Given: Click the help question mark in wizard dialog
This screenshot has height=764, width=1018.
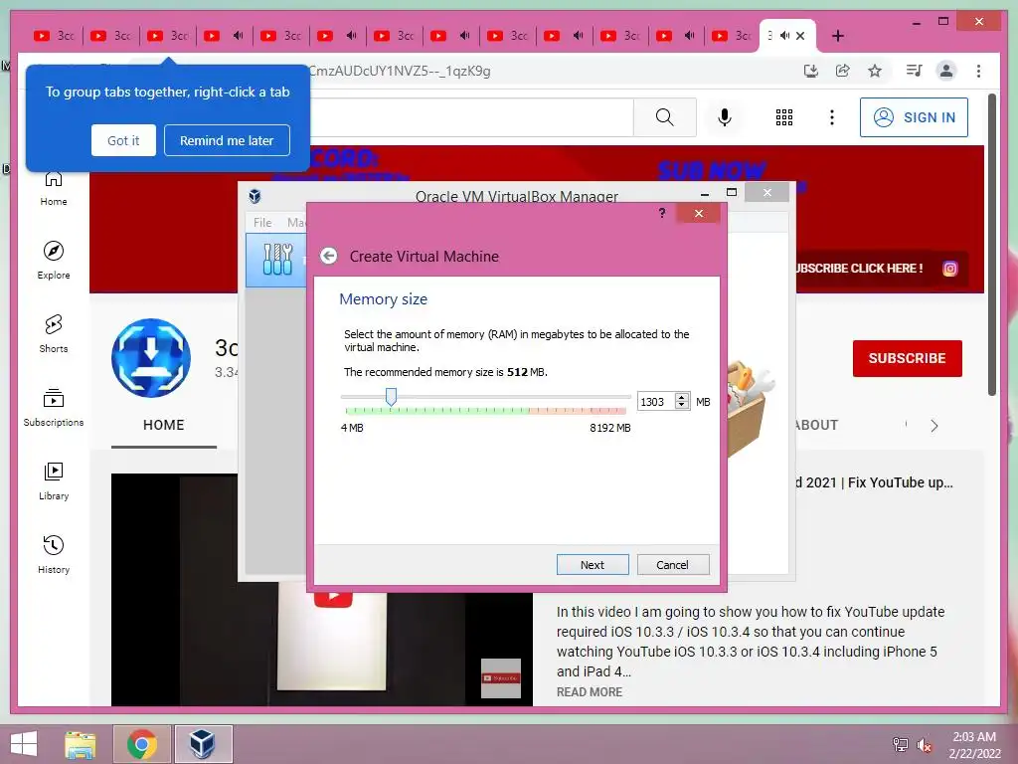Looking at the screenshot, I should click(661, 213).
